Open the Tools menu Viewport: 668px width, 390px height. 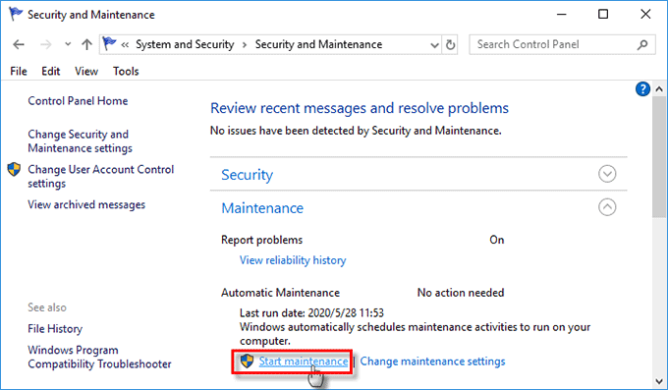tap(126, 71)
